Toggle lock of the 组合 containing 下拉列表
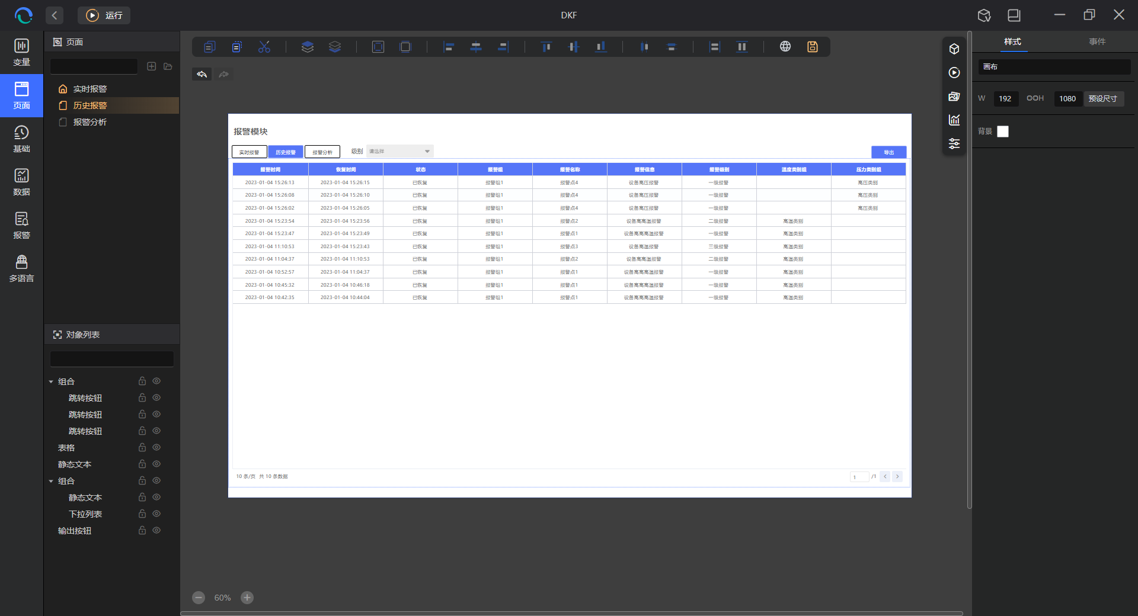 click(x=142, y=480)
